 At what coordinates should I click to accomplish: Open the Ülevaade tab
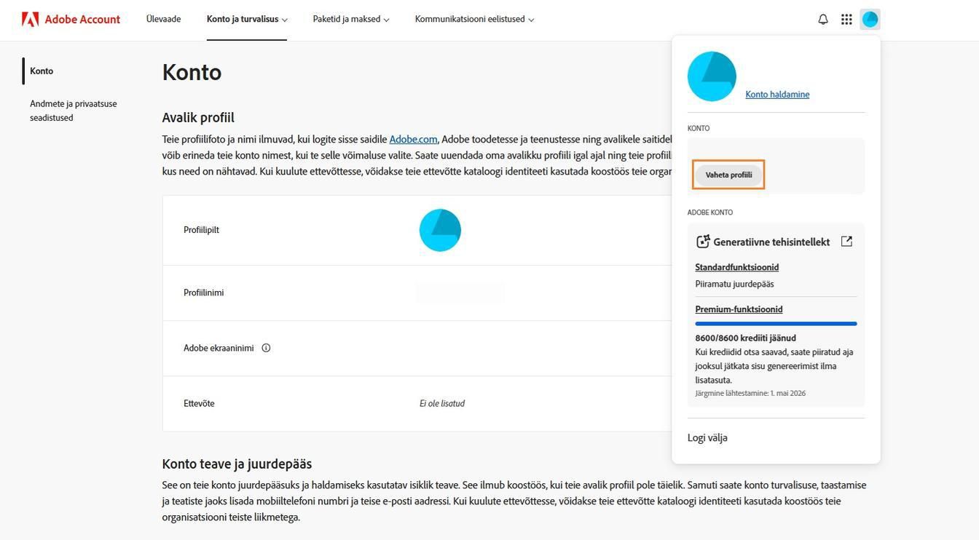pos(163,19)
